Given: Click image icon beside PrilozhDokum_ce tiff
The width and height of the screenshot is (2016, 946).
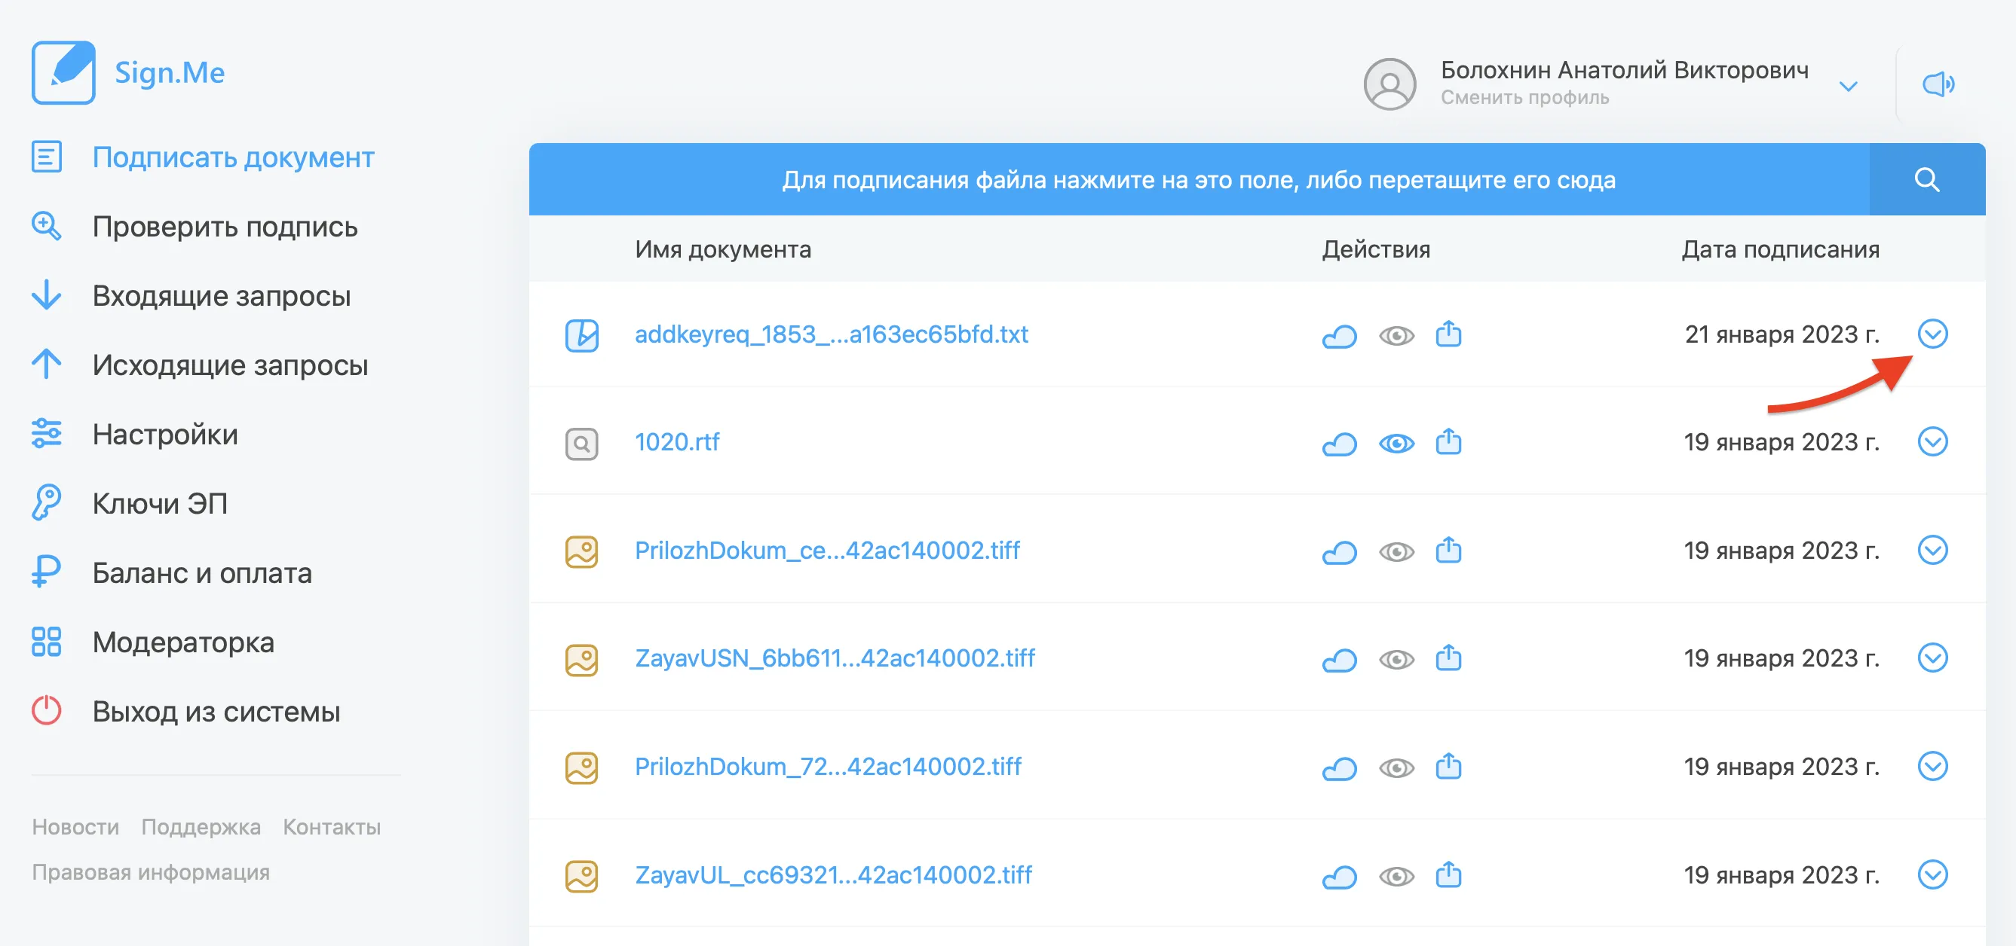Looking at the screenshot, I should click(581, 552).
